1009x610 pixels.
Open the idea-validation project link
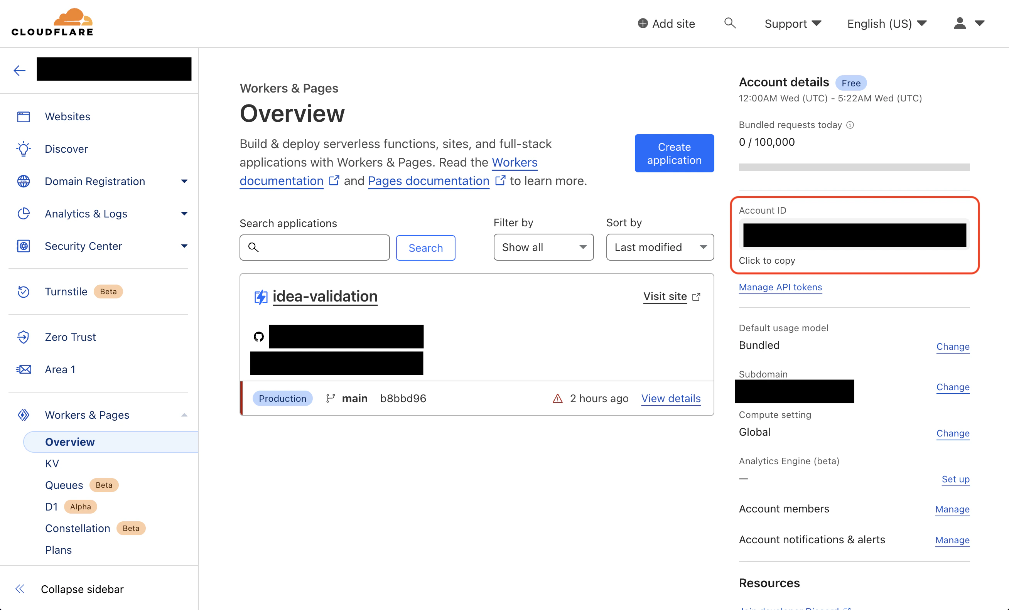tap(325, 297)
